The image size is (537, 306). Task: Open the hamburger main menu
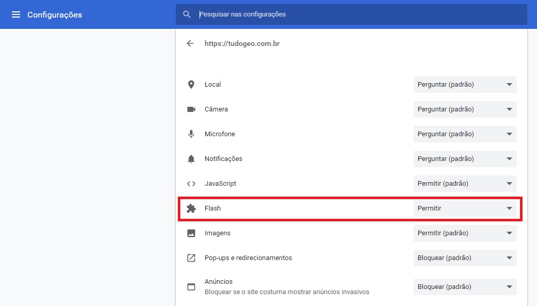16,14
